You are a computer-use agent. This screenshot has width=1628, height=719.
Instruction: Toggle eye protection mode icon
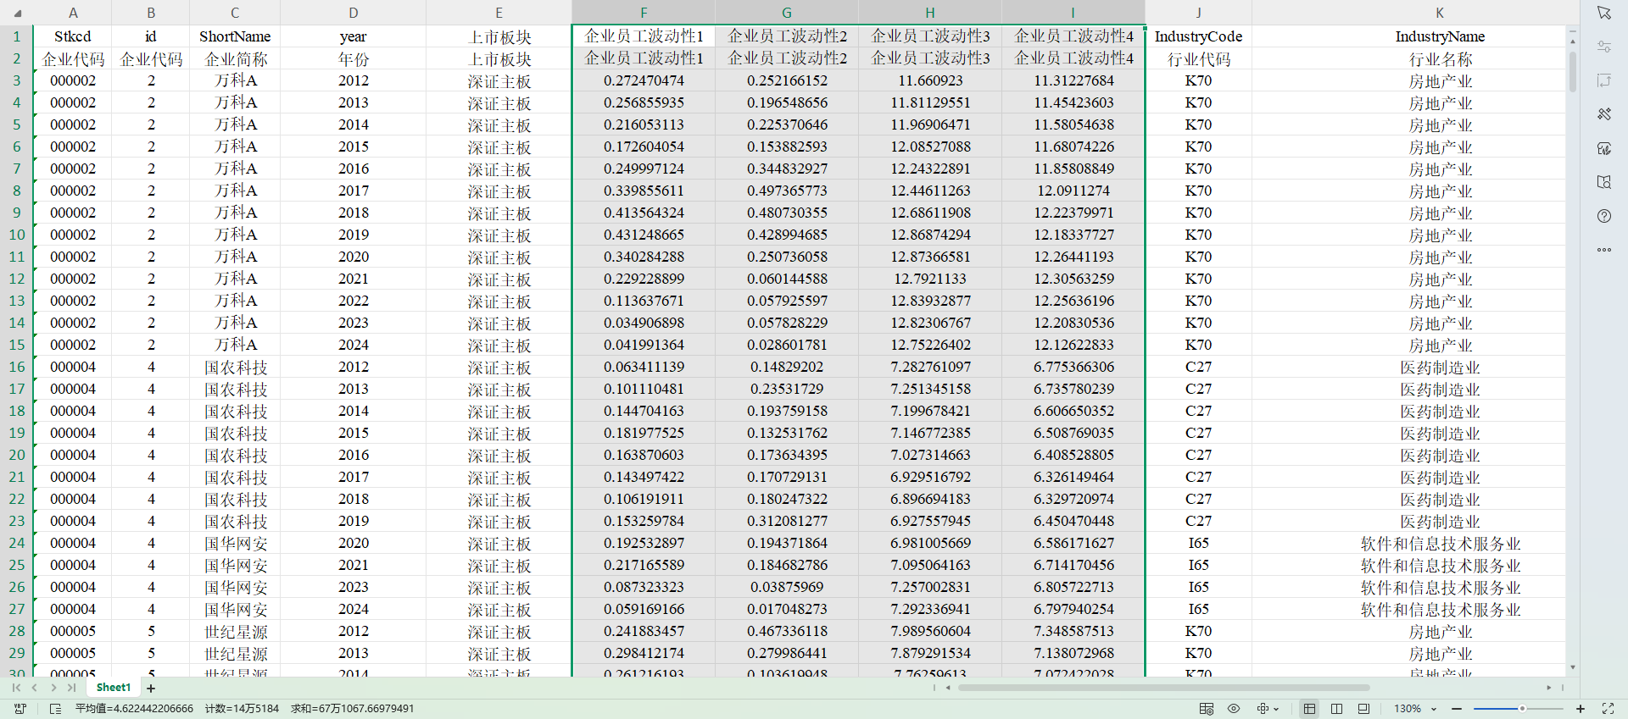coord(1234,709)
